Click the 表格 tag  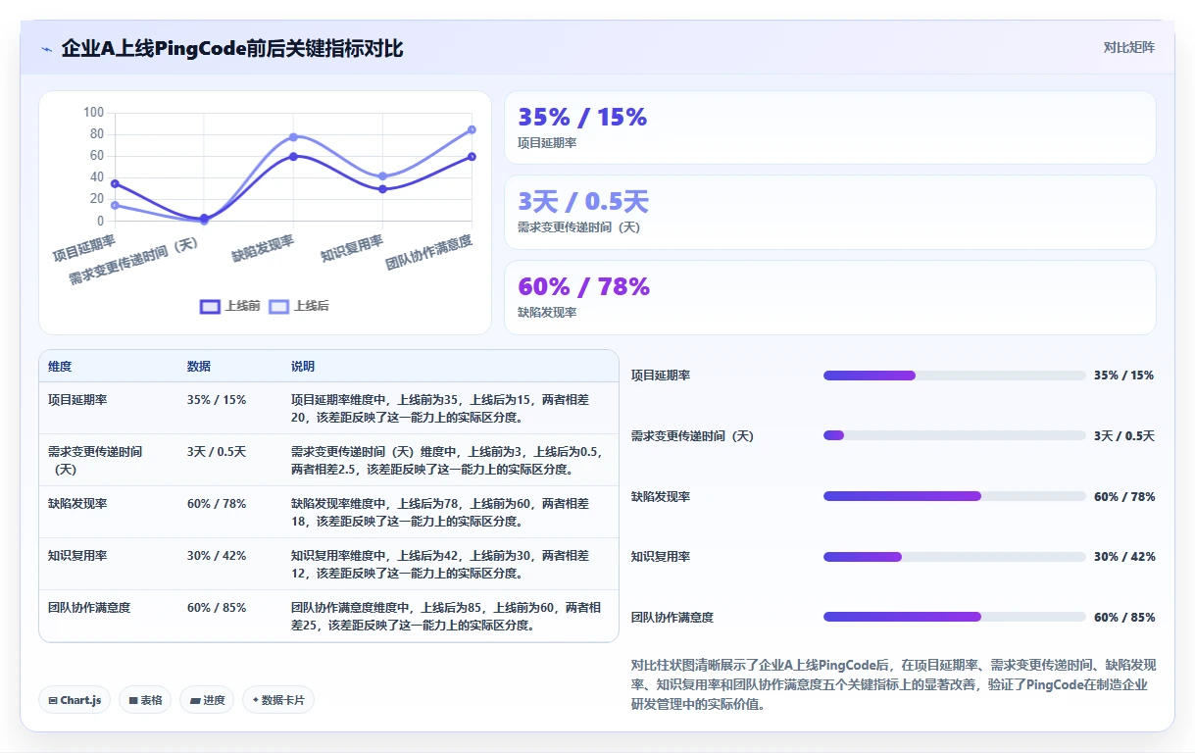145,700
